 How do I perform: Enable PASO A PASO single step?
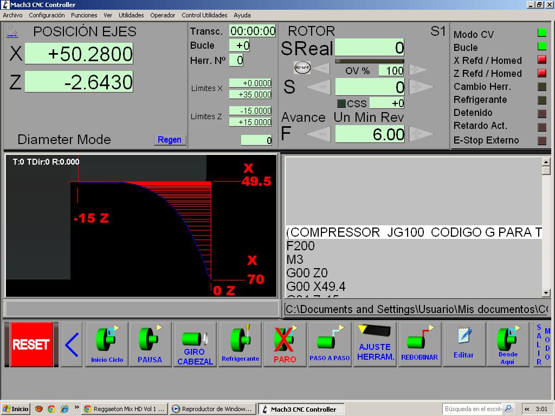pos(329,344)
